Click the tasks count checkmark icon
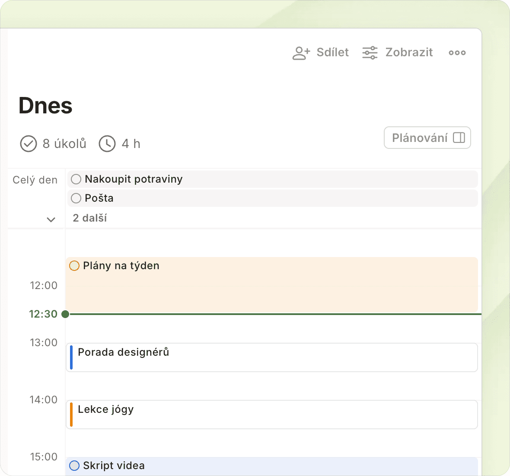Viewport: 510px width, 476px height. click(29, 144)
